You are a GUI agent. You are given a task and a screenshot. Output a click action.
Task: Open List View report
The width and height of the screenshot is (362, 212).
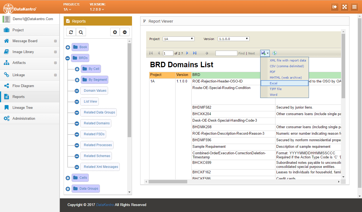click(90, 102)
